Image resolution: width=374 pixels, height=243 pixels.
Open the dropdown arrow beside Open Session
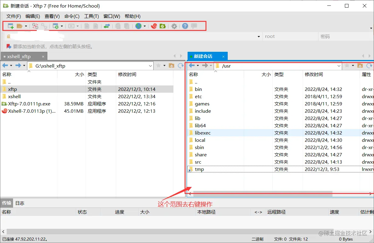click(x=26, y=26)
